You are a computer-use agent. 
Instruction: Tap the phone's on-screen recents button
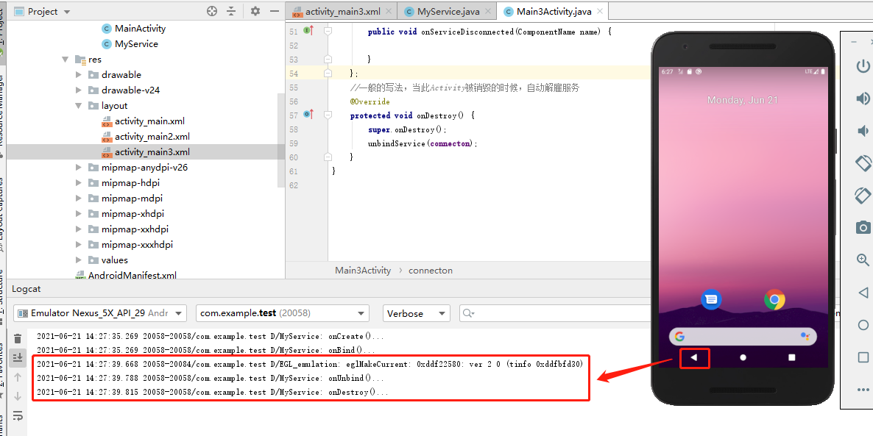(x=792, y=357)
